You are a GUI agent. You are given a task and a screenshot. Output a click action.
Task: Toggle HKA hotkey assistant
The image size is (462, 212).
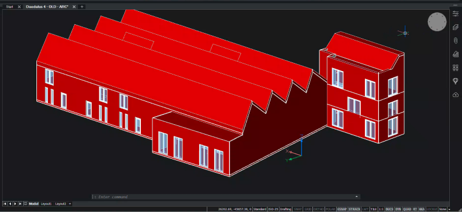pos(422,209)
